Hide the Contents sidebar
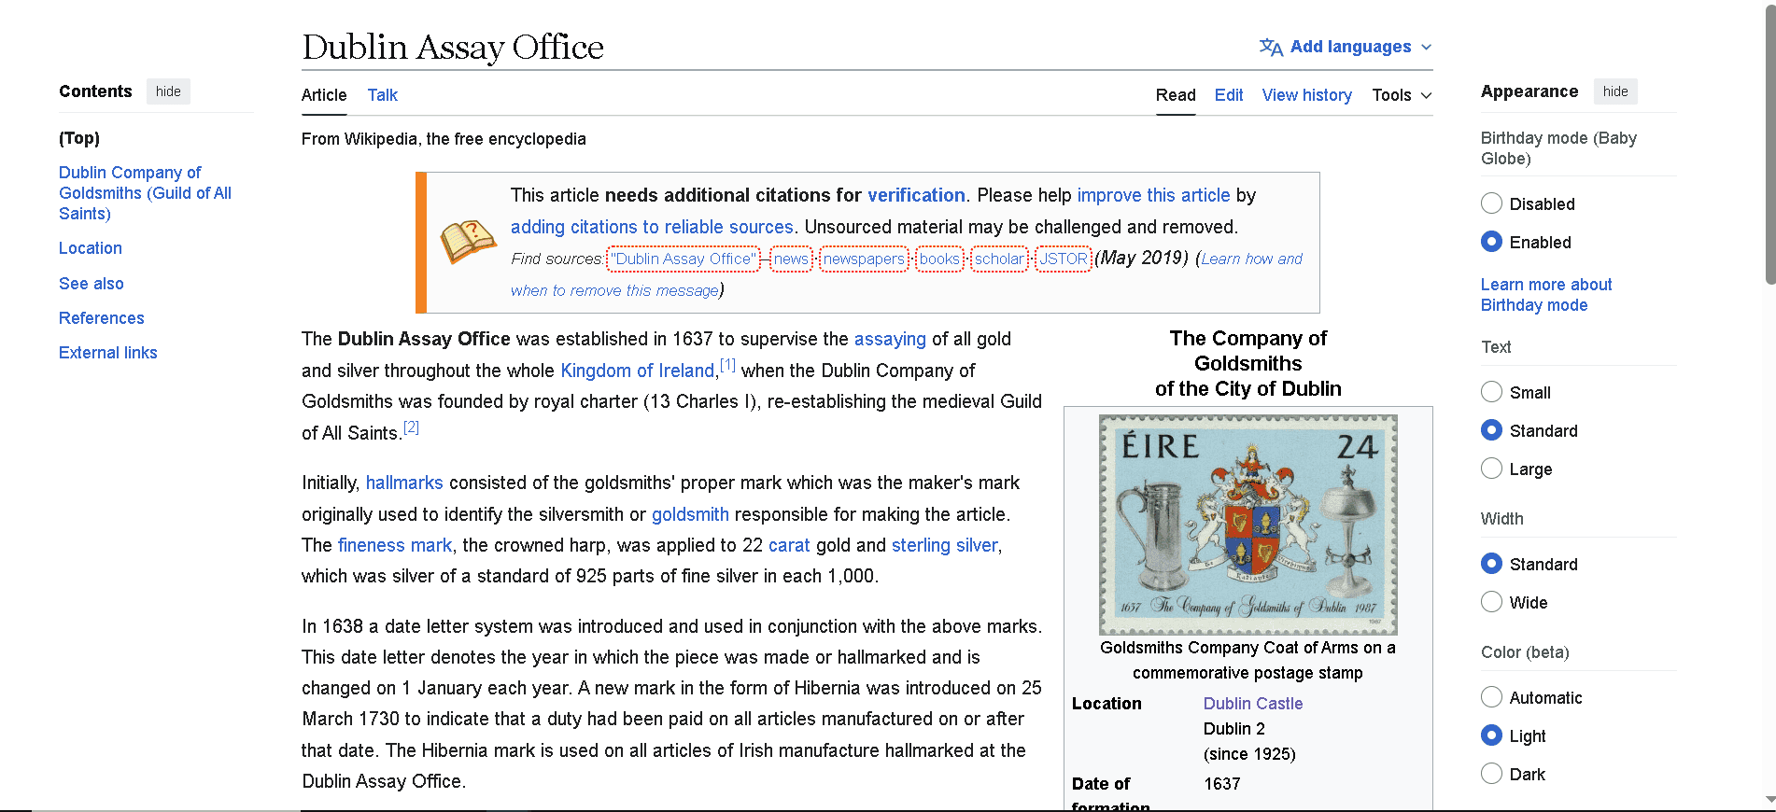1776x812 pixels. (168, 91)
